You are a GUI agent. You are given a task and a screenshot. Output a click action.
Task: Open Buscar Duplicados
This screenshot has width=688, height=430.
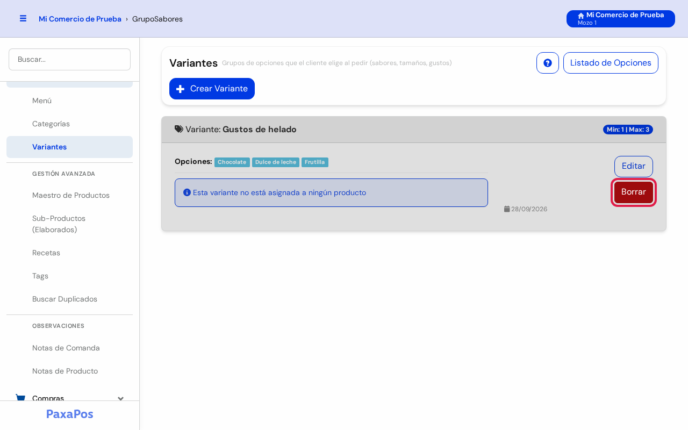coord(70,299)
